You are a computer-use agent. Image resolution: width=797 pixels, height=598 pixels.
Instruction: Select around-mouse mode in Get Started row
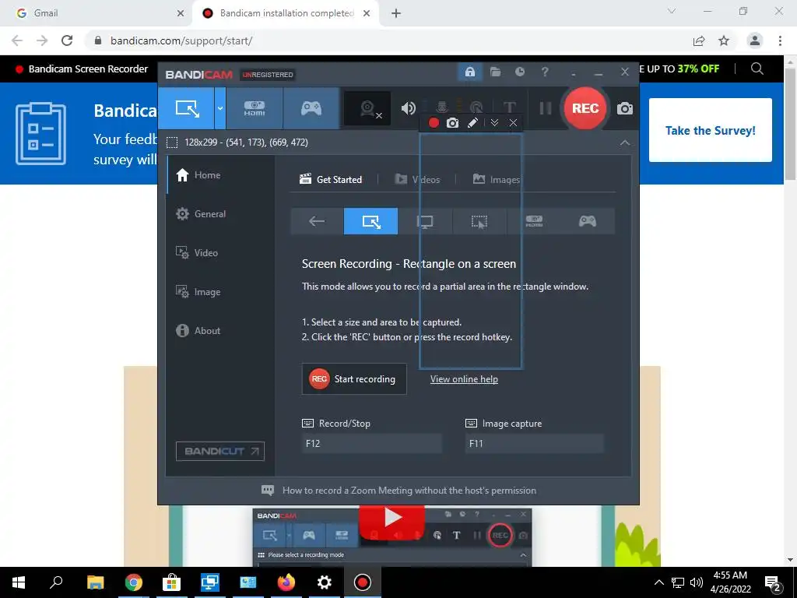click(x=479, y=221)
